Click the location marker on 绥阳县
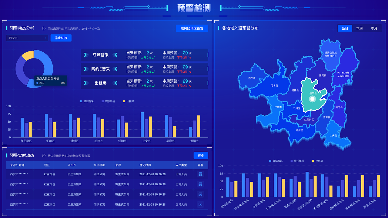Screen dimensions: 388x218 point(312,98)
